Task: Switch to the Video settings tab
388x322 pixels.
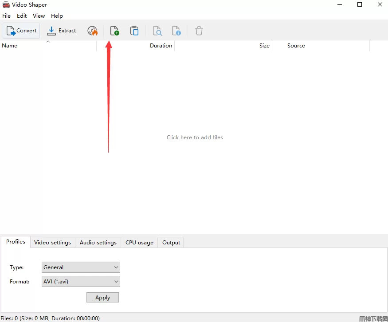Action: tap(52, 243)
